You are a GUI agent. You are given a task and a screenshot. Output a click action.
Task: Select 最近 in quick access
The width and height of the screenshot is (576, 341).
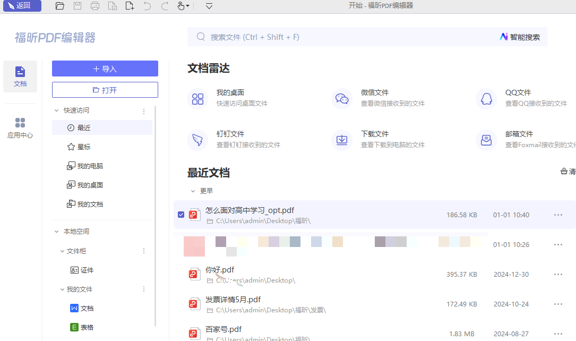tap(102, 127)
